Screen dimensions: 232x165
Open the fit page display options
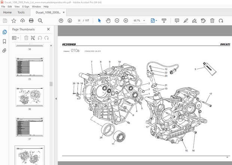coord(154,21)
